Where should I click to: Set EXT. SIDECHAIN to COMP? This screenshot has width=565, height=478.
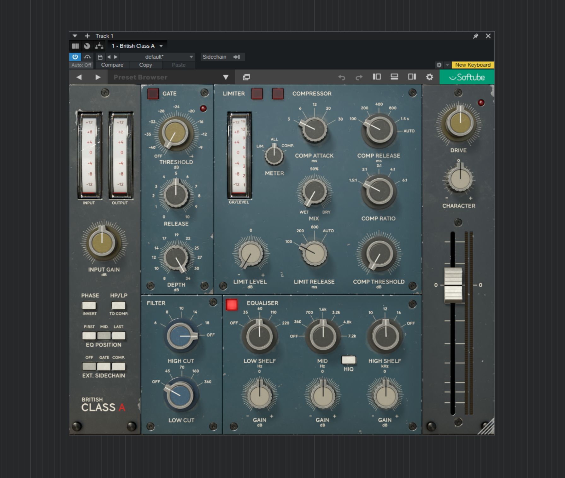[119, 366]
